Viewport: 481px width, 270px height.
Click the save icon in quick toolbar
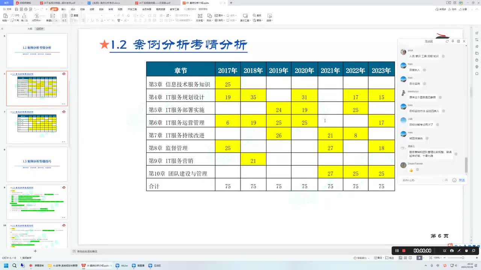point(17,9)
